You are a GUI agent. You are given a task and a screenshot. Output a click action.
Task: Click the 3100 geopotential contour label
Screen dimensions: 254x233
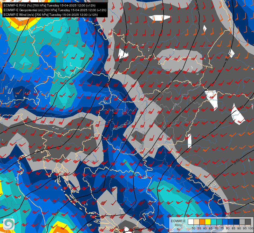point(237,161)
